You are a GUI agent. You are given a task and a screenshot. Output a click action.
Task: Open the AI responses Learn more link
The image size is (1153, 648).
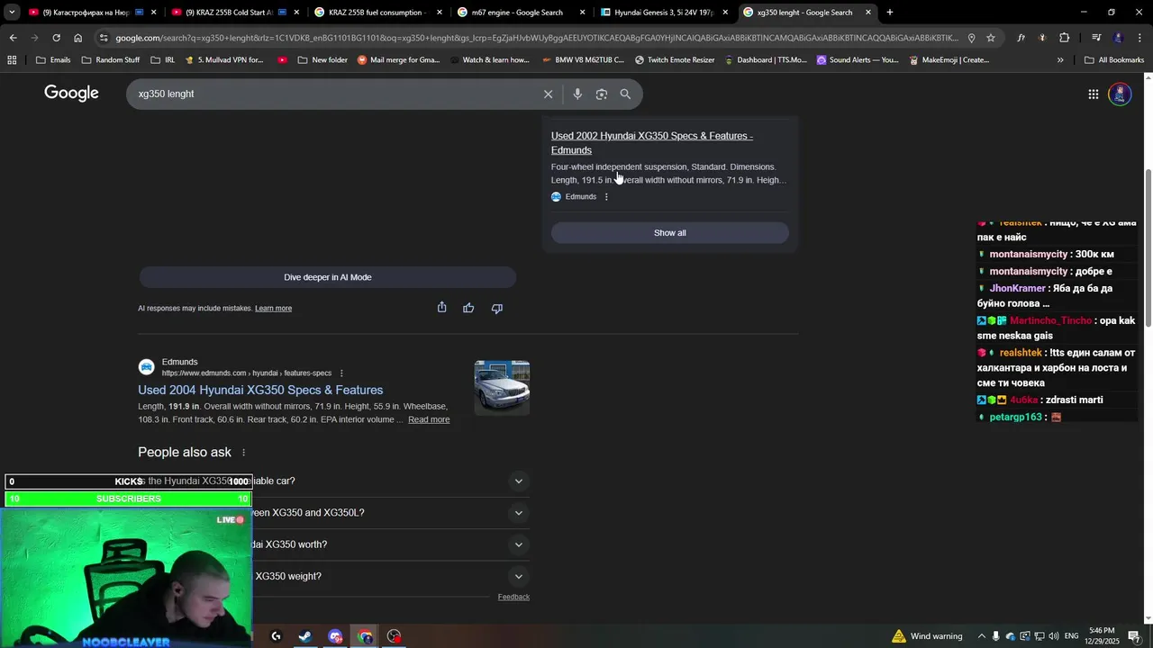coord(273,309)
